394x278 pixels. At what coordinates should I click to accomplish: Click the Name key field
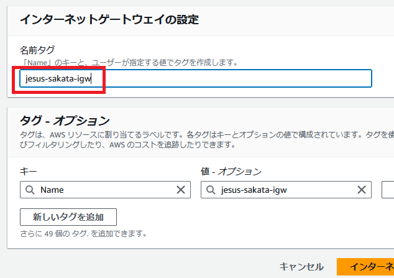tap(105, 190)
